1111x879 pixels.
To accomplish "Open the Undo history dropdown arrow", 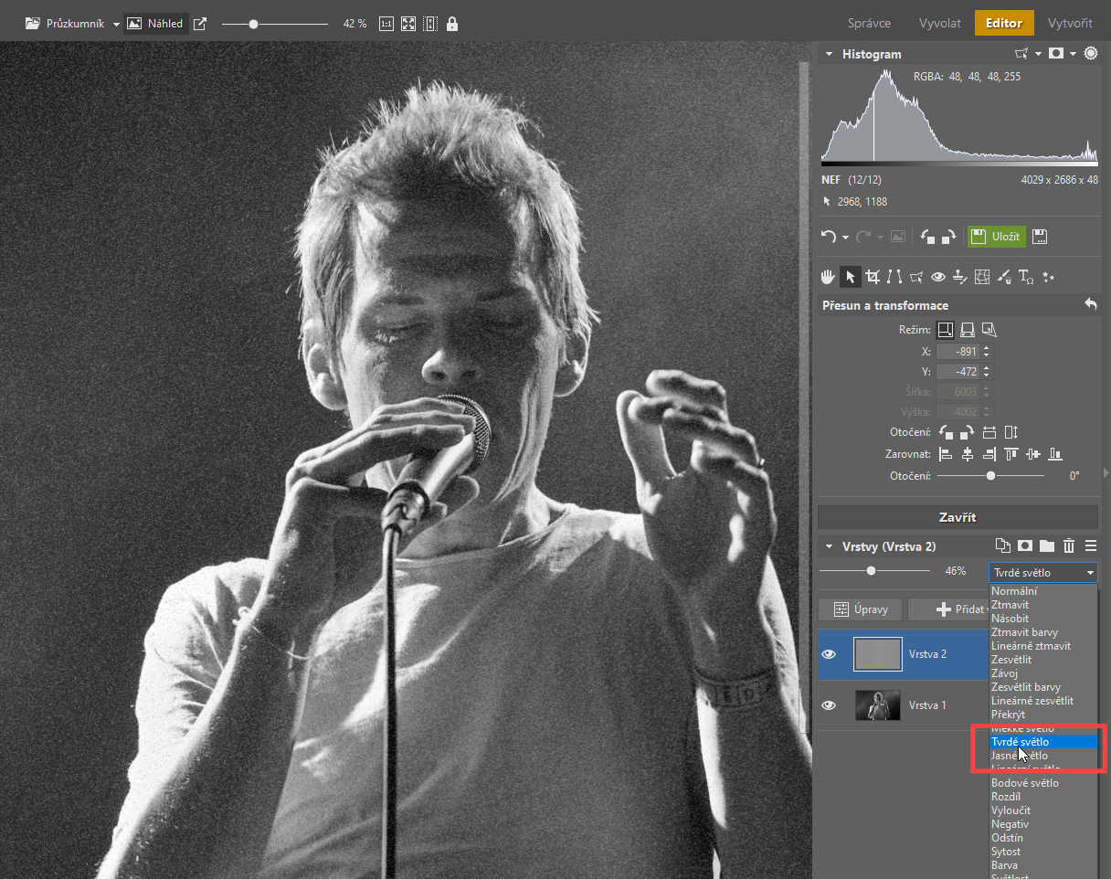I will tap(846, 238).
